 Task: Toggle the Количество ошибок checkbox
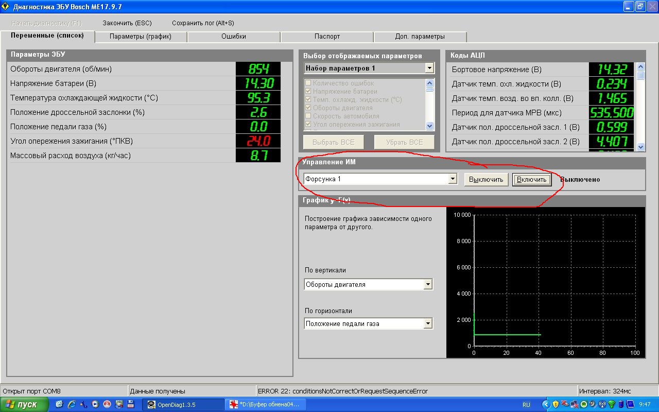308,83
